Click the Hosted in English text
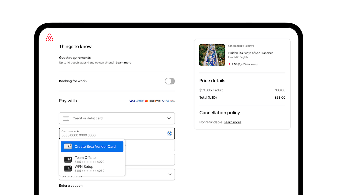 (x=238, y=57)
